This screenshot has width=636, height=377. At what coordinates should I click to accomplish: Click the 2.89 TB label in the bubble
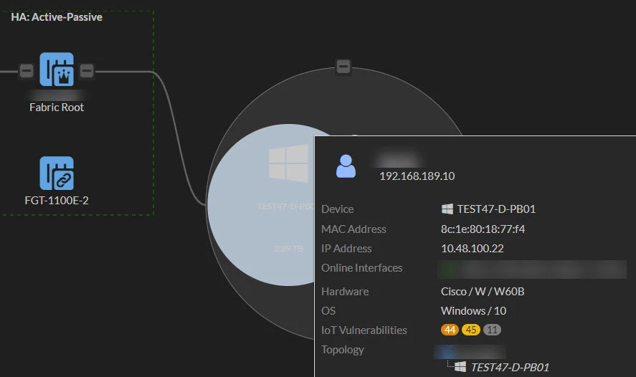click(289, 249)
